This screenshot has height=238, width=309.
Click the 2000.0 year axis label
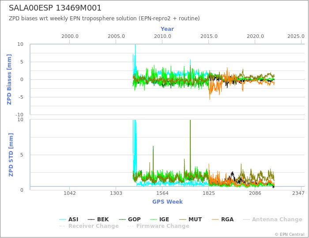pyautogui.click(x=70, y=37)
